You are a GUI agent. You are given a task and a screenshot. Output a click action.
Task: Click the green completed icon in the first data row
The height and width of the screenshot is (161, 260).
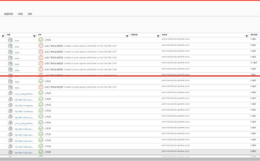click(41, 40)
